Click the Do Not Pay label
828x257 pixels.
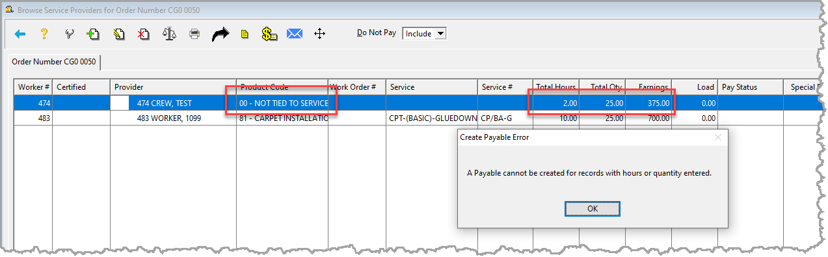[x=377, y=33]
